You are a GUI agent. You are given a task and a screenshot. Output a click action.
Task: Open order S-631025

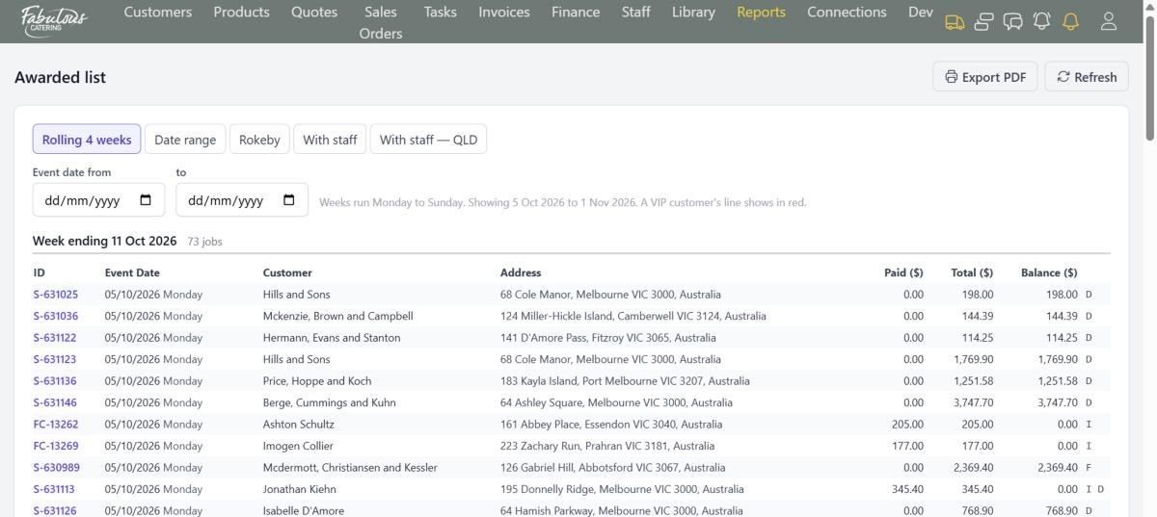tap(56, 295)
